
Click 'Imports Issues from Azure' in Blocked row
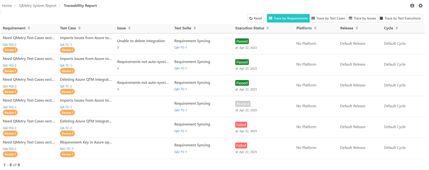(x=86, y=100)
